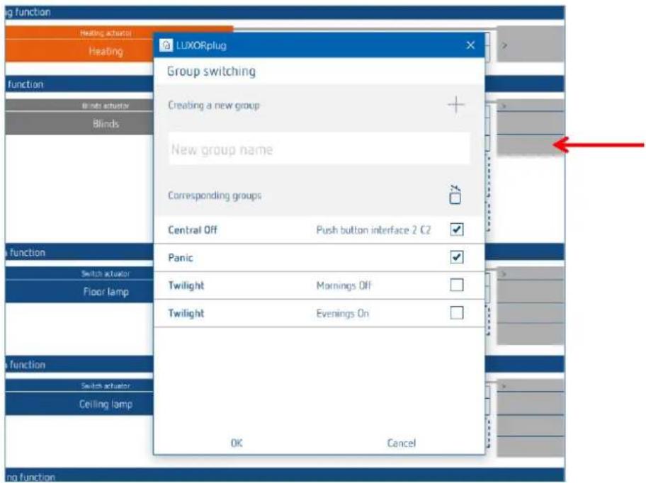Click the Blinds actuator header label
The image size is (646, 483).
pyautogui.click(x=106, y=106)
